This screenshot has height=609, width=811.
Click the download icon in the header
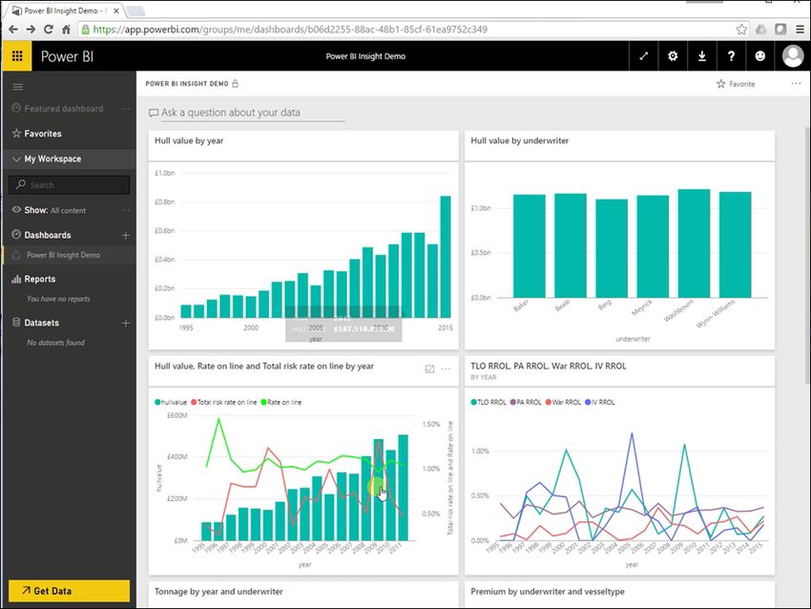pos(702,56)
